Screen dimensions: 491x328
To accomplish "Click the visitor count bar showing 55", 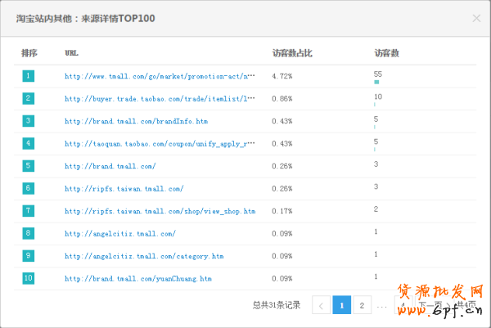I will 376,82.
